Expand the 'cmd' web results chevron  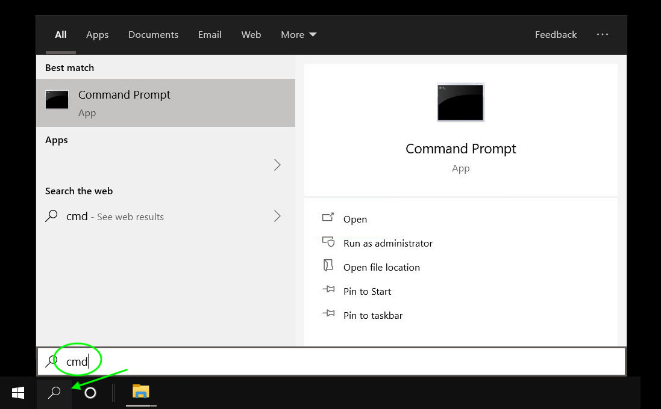[x=277, y=217]
